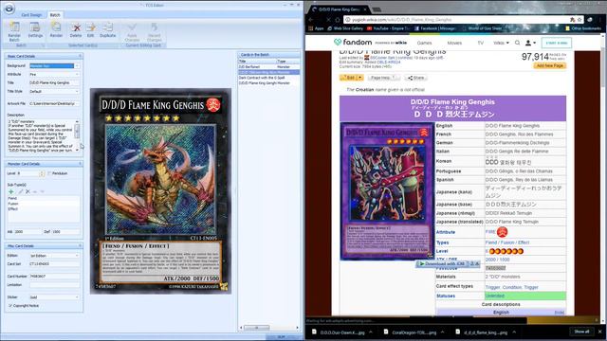
Task: Click the Fiend / Fusion / Effect types link
Action: 507,242
